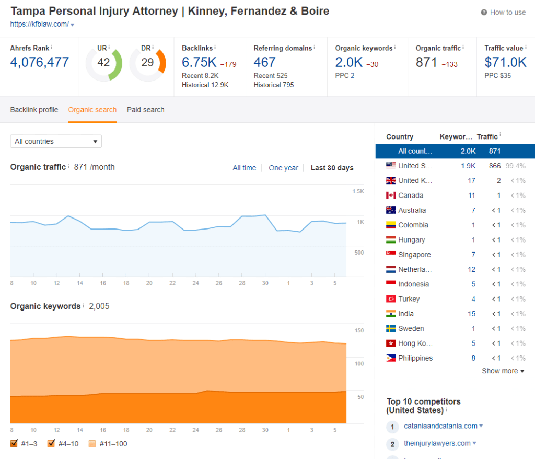Image resolution: width=535 pixels, height=459 pixels.
Task: Open the https://kfblaw.com/ link
Action: pyautogui.click(x=40, y=24)
